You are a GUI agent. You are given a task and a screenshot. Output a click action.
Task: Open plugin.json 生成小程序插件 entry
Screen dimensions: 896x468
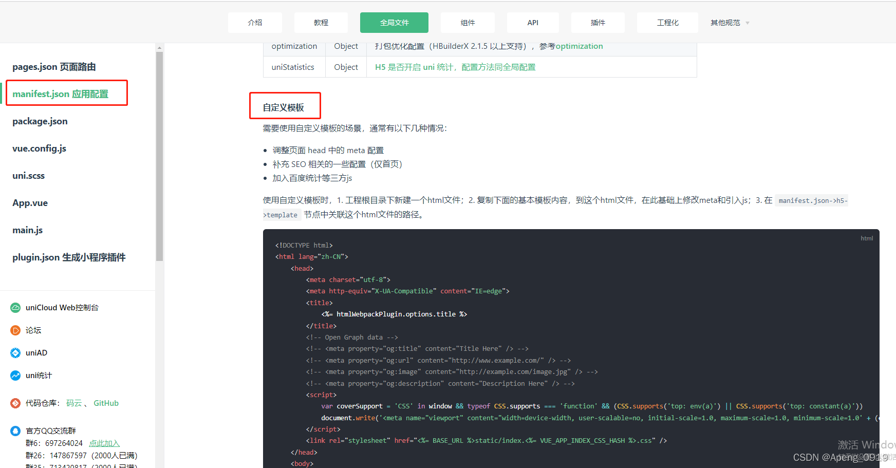click(x=69, y=257)
